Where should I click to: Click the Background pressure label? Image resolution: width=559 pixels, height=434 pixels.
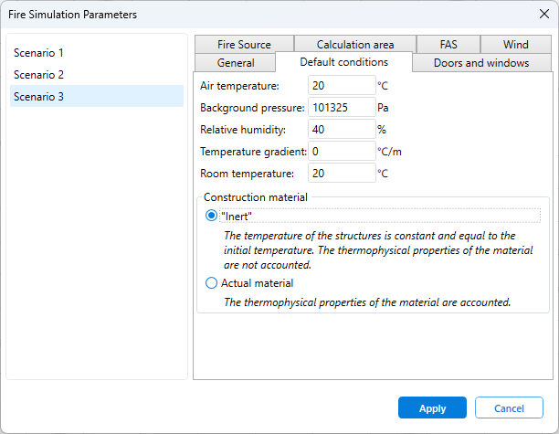point(252,108)
